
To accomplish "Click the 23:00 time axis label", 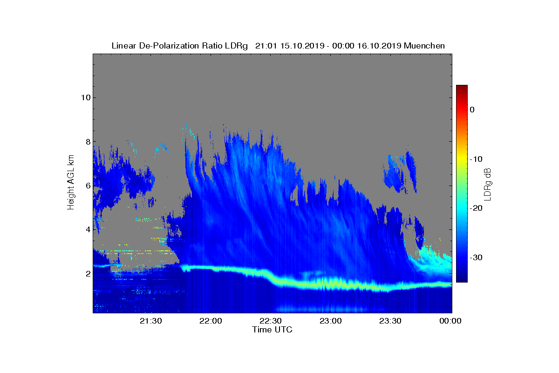I will pyautogui.click(x=331, y=321).
